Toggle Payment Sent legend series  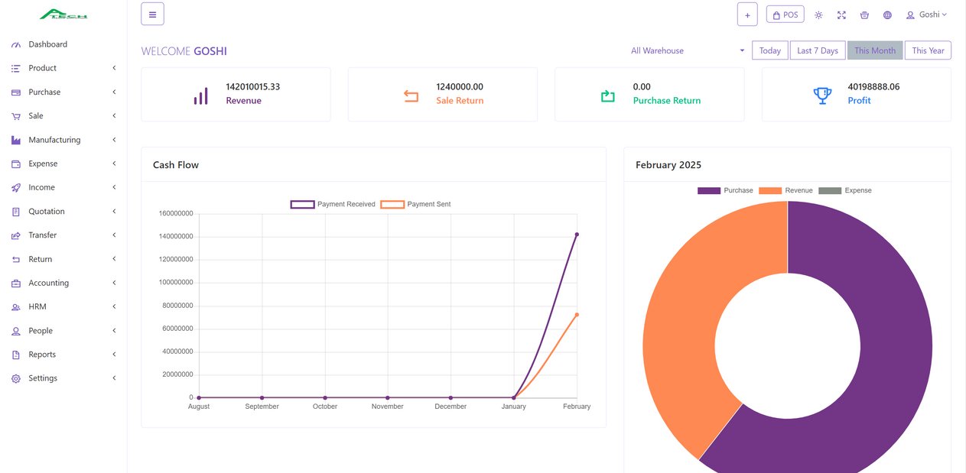point(415,204)
